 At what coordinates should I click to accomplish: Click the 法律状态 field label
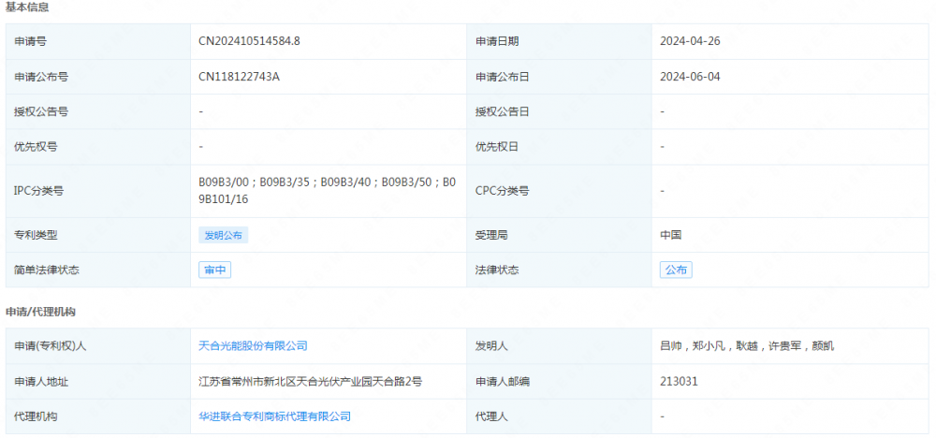click(497, 270)
